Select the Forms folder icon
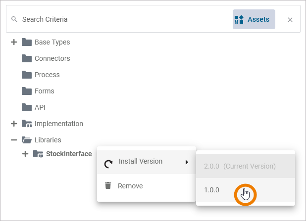Viewport: 306px width, 221px height. tap(27, 91)
